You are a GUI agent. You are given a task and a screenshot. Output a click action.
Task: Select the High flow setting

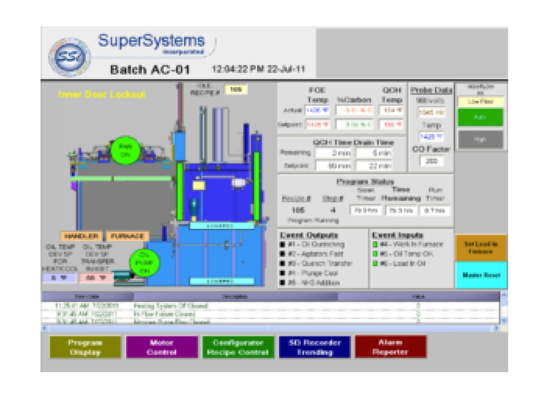(x=480, y=139)
